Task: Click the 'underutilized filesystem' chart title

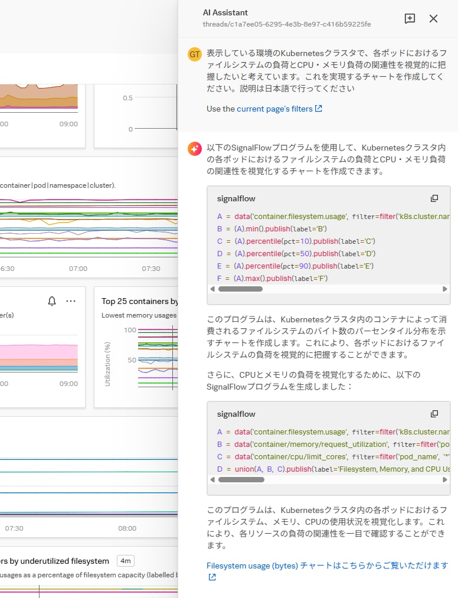Action: (54, 561)
